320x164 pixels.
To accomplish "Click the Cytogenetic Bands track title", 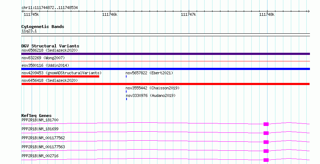I will coord(43,27).
